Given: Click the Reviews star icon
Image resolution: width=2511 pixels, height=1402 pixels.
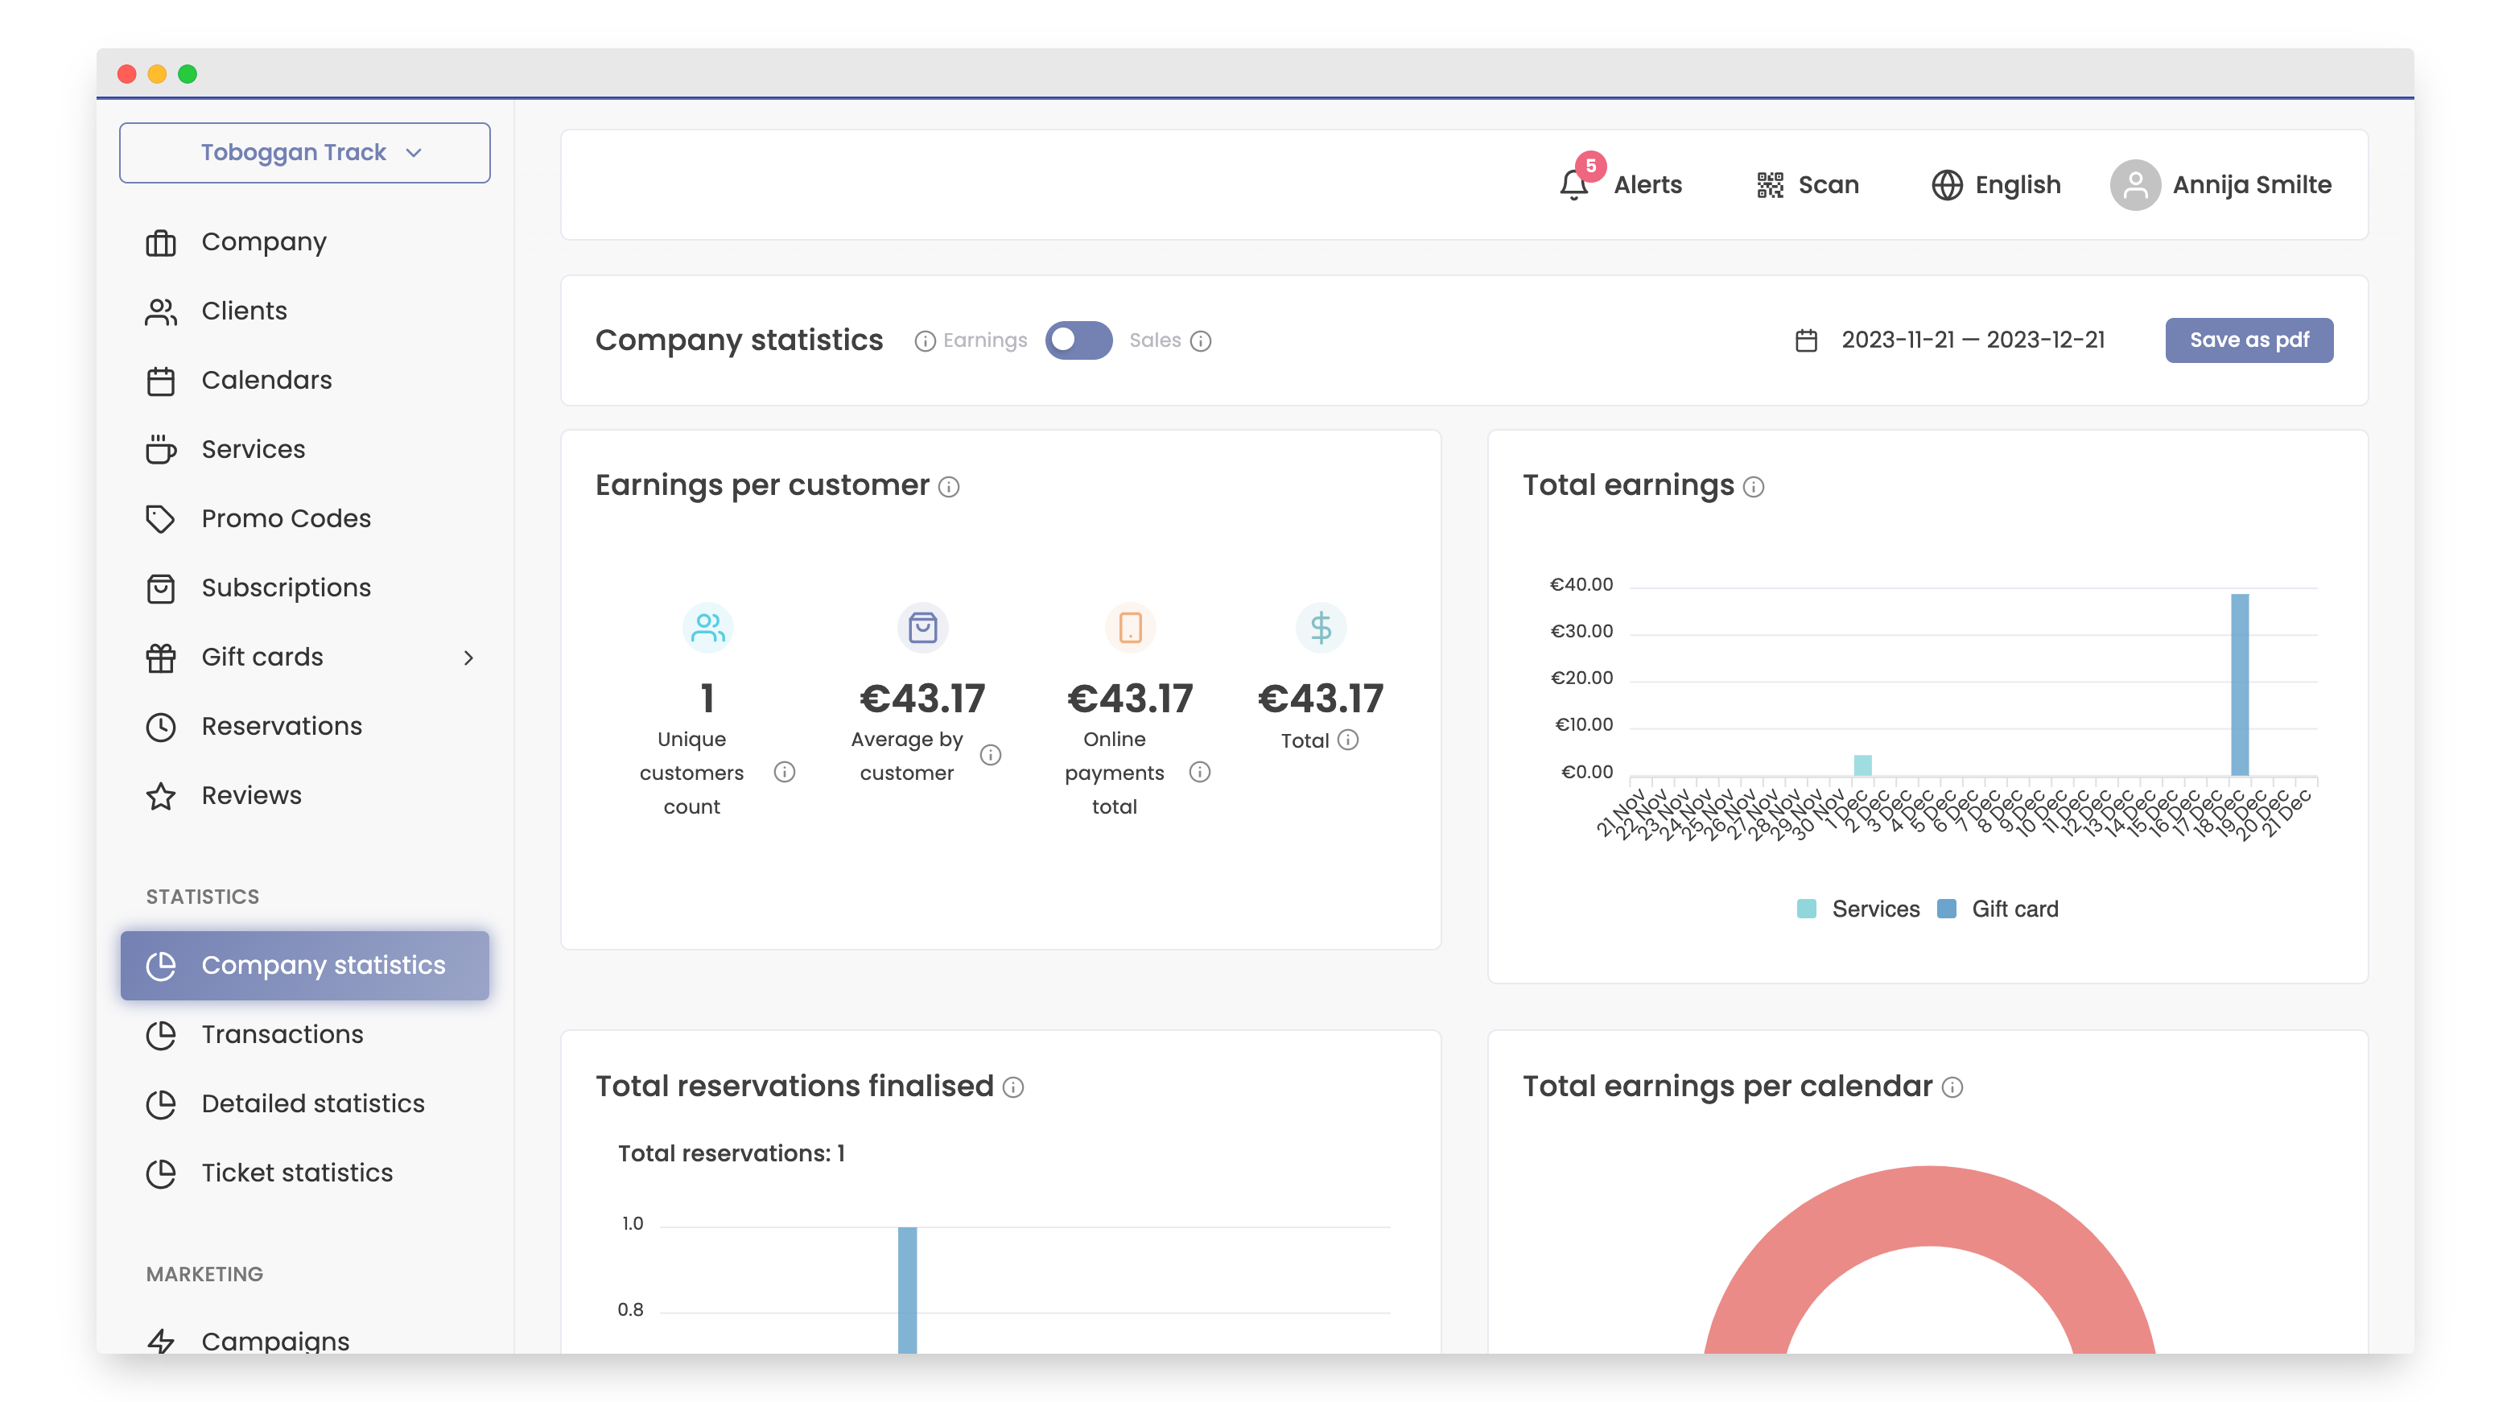Looking at the screenshot, I should 162,797.
